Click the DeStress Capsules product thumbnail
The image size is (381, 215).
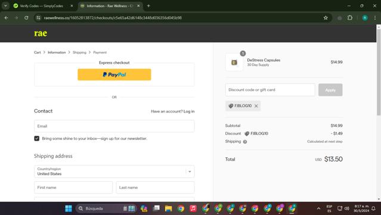pos(234,63)
